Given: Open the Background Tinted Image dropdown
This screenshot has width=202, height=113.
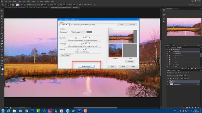Looking at the screenshot, I should click(79, 32).
